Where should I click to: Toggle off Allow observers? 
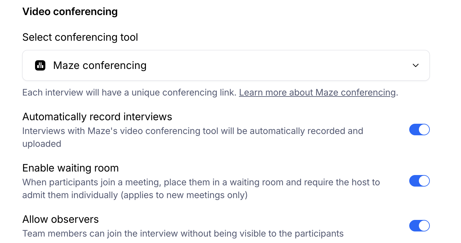419,226
